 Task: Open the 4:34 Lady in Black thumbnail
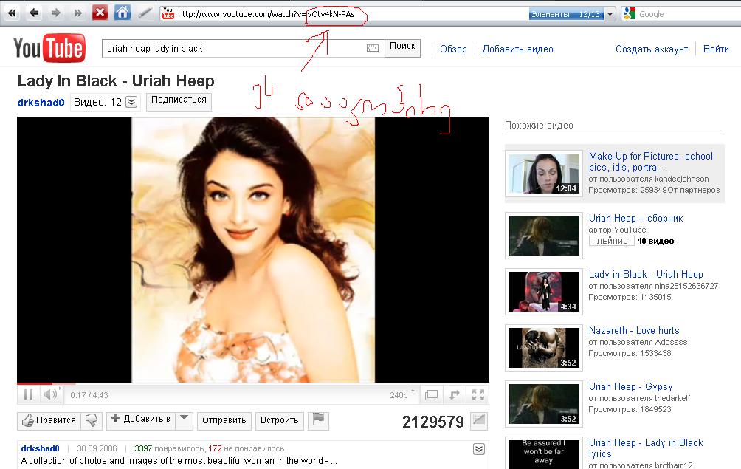(543, 291)
